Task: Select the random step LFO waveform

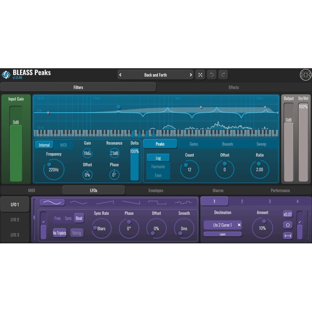Action: pos(183,202)
